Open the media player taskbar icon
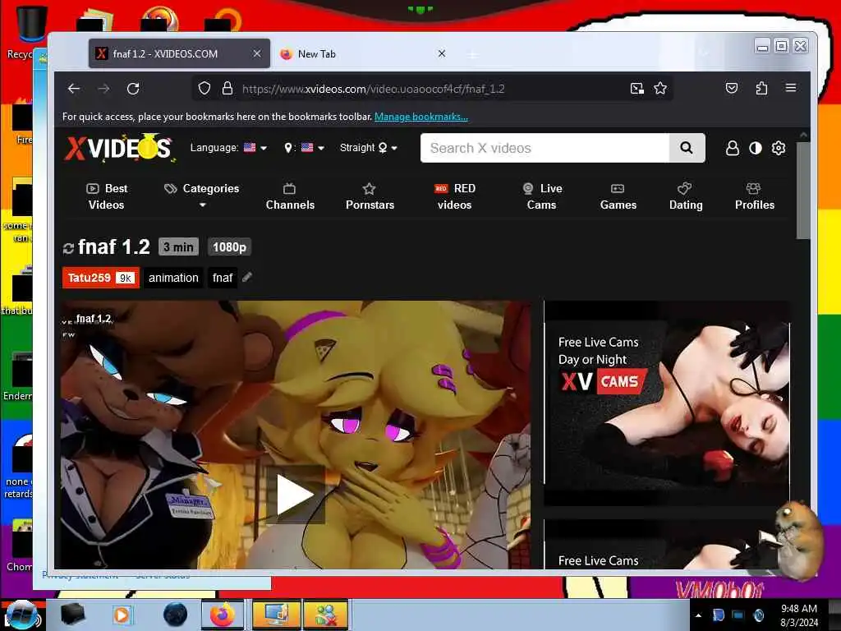This screenshot has width=841, height=631. tap(122, 615)
